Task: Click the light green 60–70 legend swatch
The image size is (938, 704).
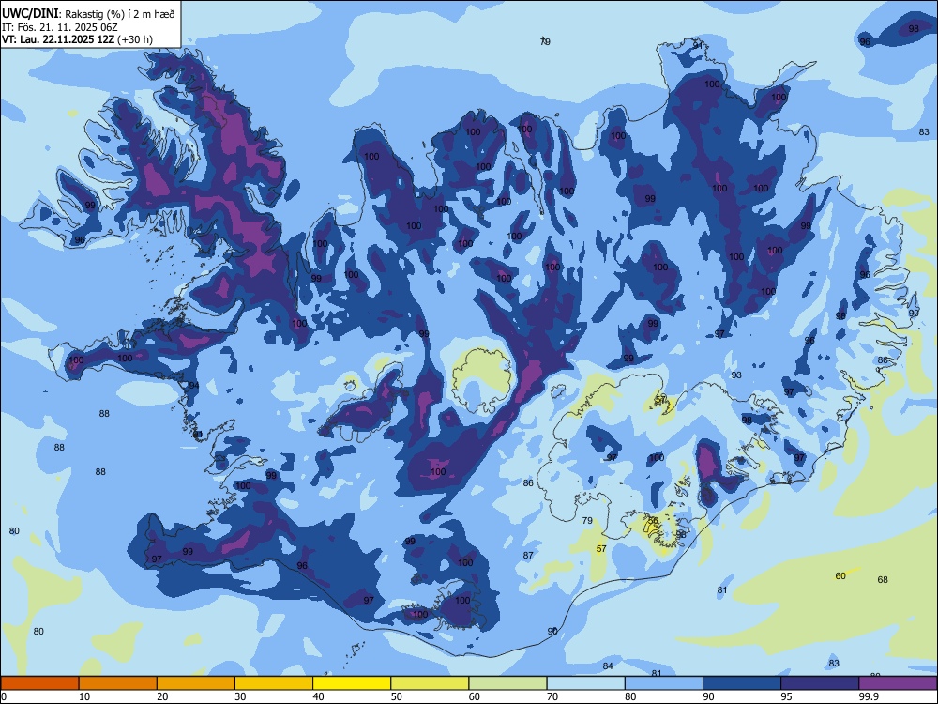Action: [507, 683]
